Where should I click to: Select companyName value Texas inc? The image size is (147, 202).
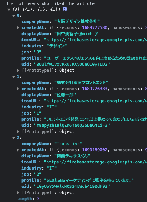[68, 144]
